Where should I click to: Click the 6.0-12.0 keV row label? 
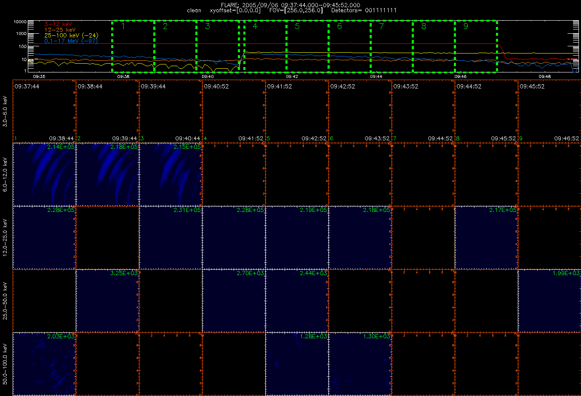(5, 174)
